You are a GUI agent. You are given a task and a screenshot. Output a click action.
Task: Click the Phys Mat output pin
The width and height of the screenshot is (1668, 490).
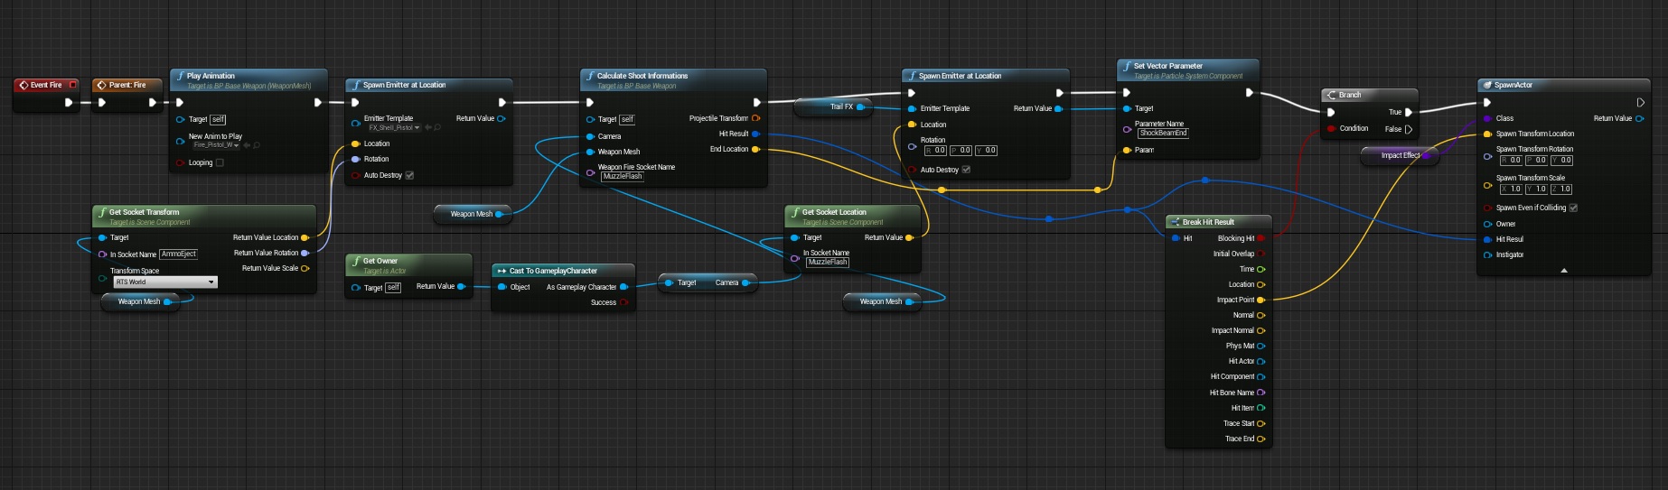point(1260,346)
